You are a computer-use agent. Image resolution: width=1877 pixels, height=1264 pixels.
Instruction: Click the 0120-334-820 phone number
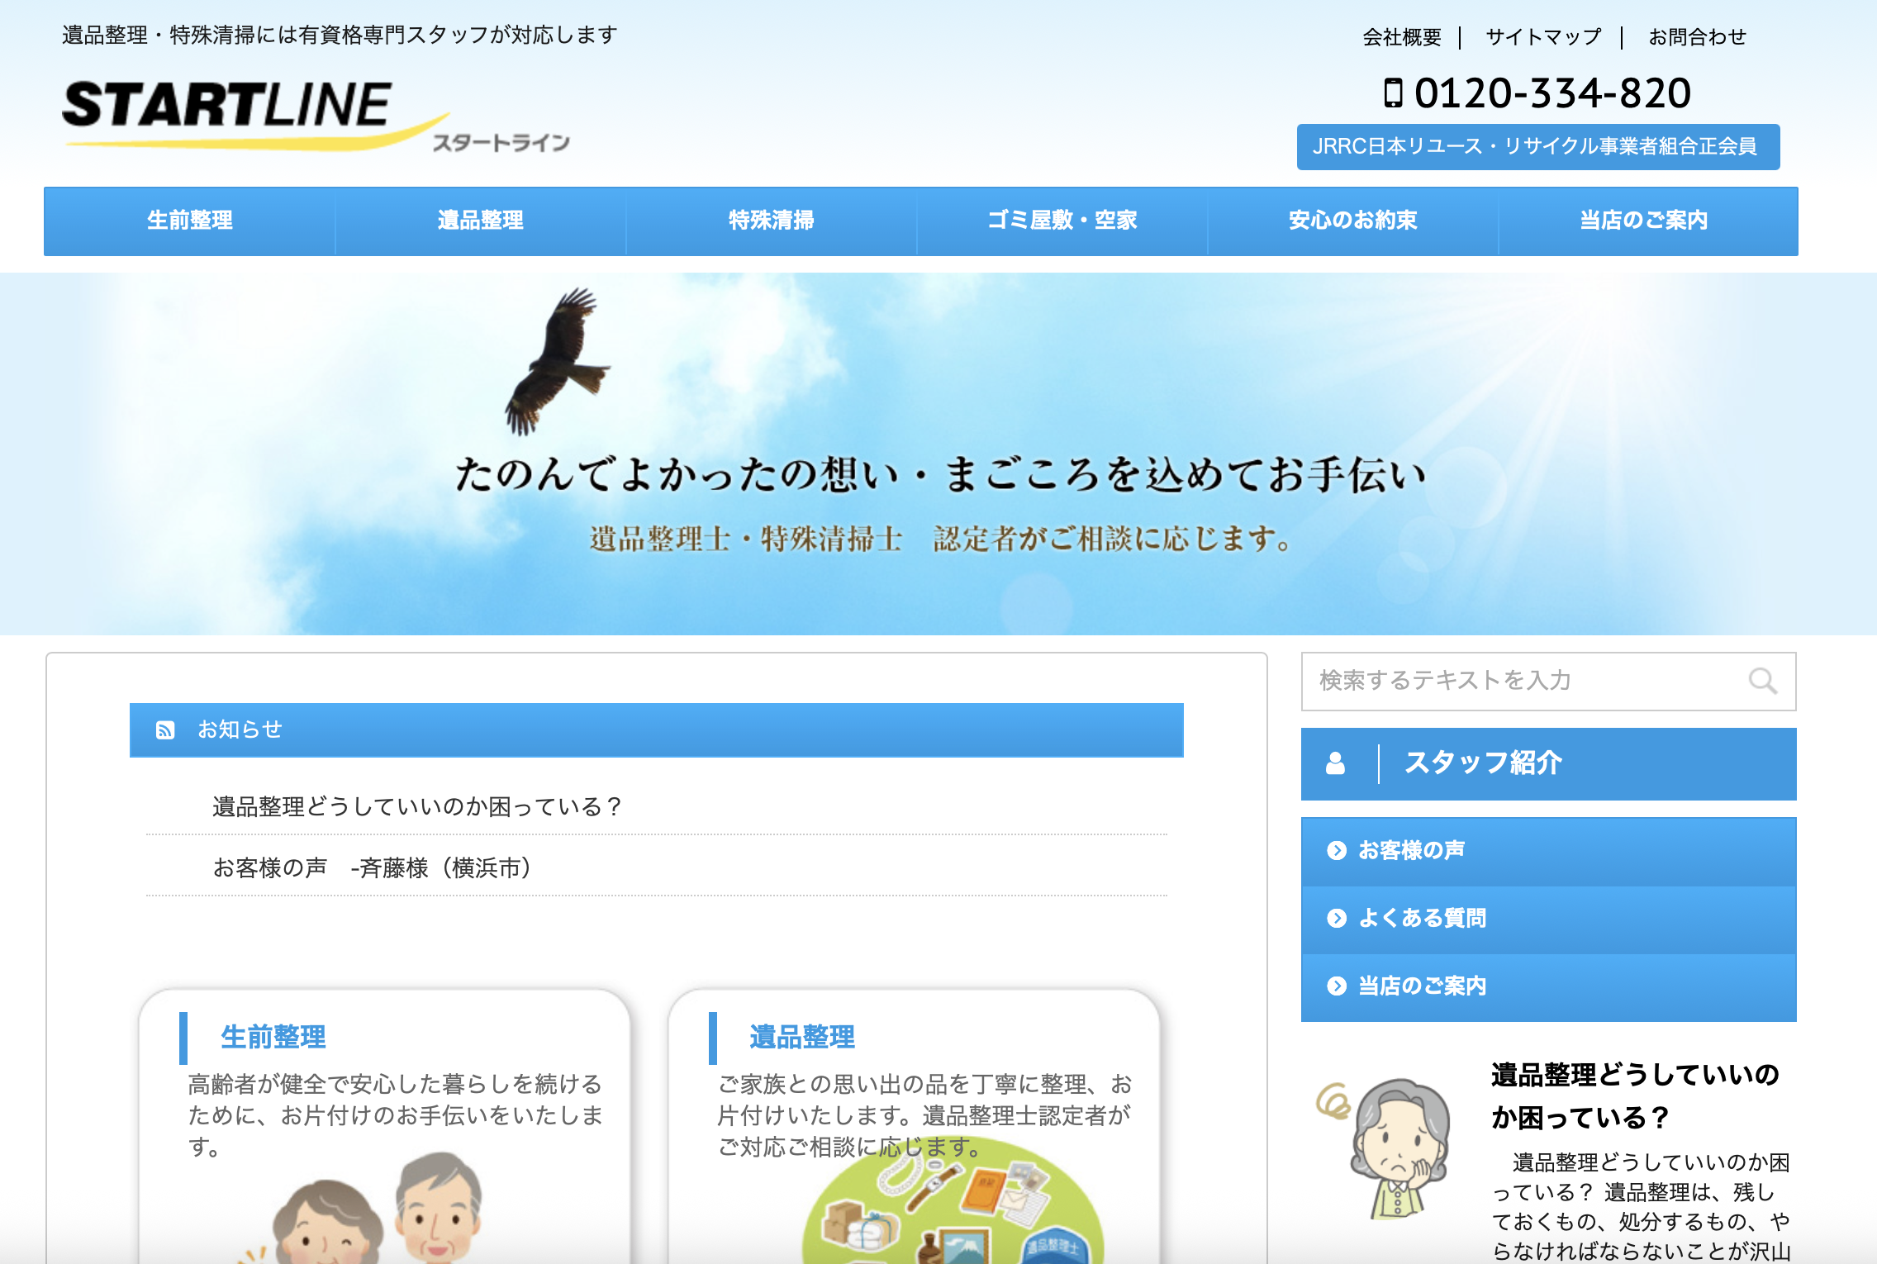tap(1552, 93)
